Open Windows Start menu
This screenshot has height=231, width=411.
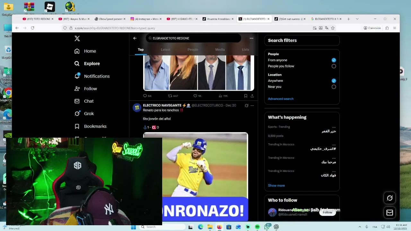[133, 227]
